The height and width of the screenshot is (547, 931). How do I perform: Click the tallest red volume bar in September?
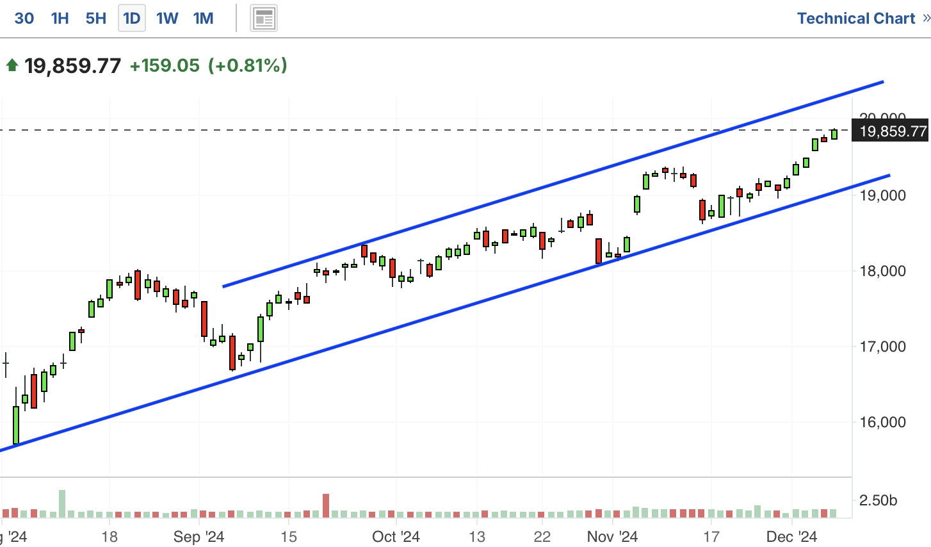tap(326, 505)
